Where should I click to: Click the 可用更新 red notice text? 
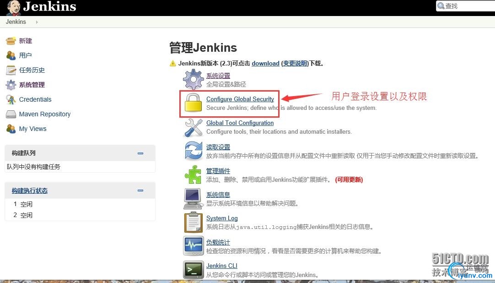[x=349, y=180]
